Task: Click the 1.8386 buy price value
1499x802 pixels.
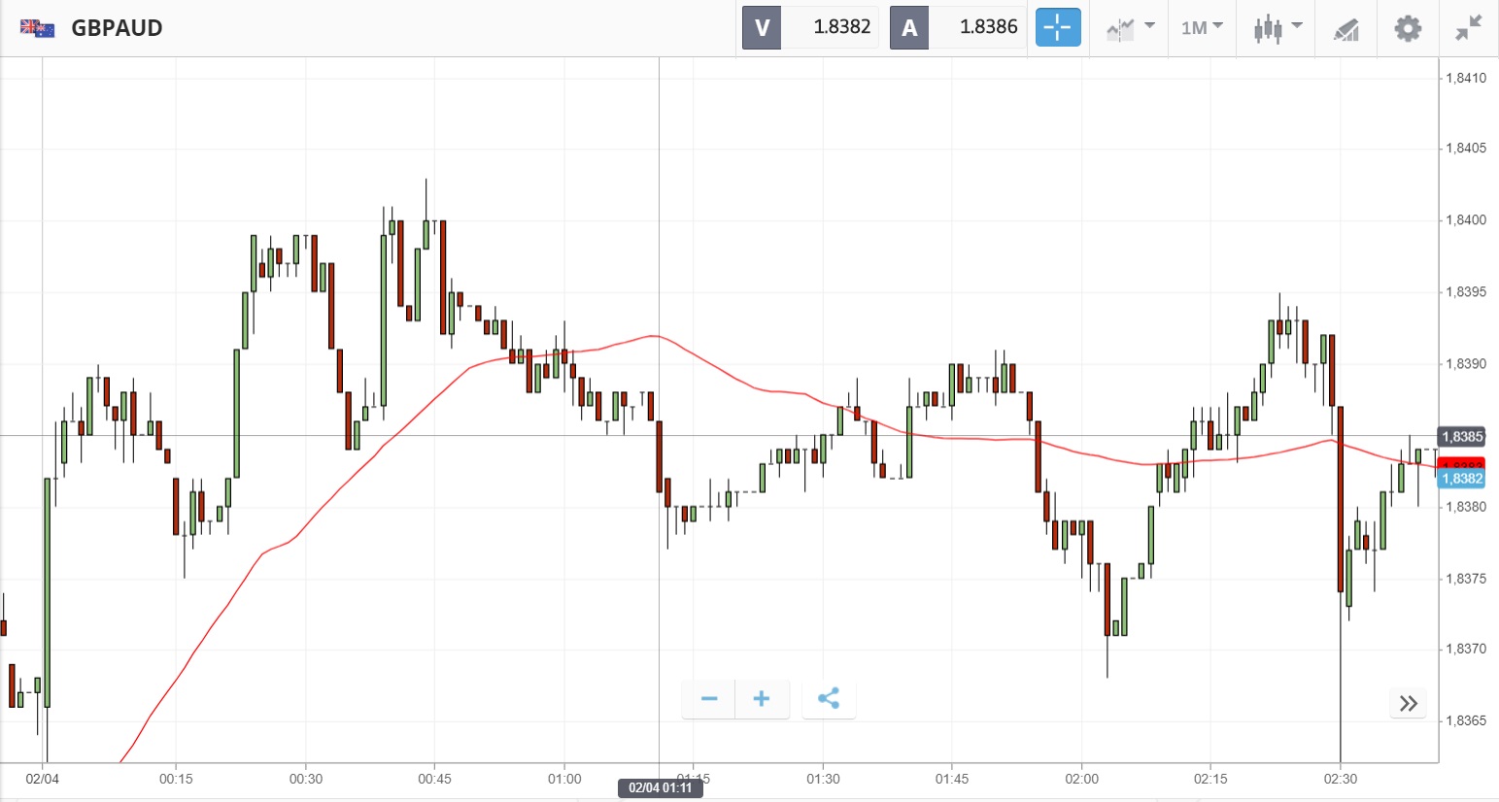Action: 988,27
